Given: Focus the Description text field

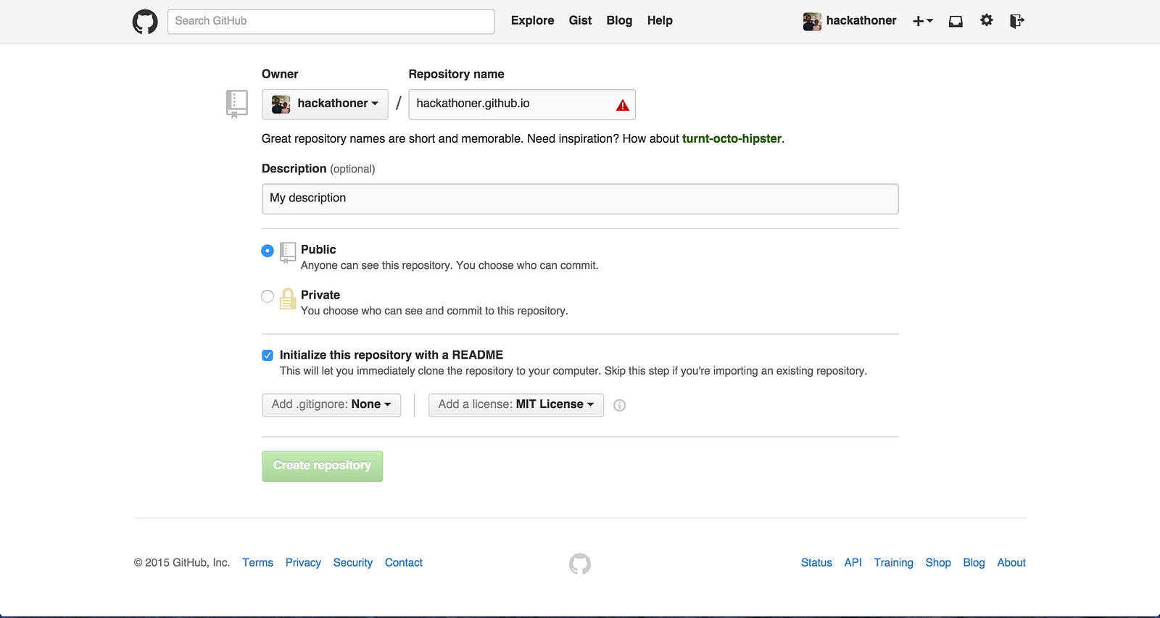Looking at the screenshot, I should pos(580,199).
